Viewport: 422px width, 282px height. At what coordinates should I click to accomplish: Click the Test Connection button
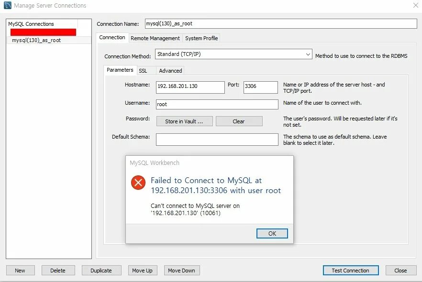[351, 271]
